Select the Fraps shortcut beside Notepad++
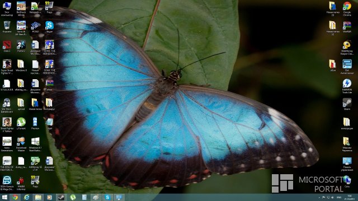The width and height of the screenshot is (358, 201). click(49, 8)
